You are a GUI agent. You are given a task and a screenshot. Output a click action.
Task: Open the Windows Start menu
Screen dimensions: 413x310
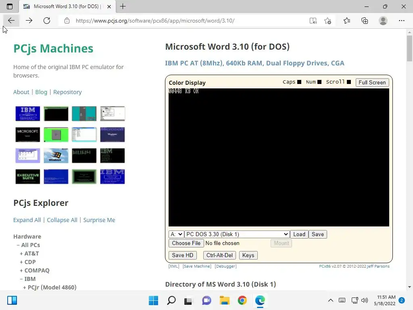(x=153, y=300)
